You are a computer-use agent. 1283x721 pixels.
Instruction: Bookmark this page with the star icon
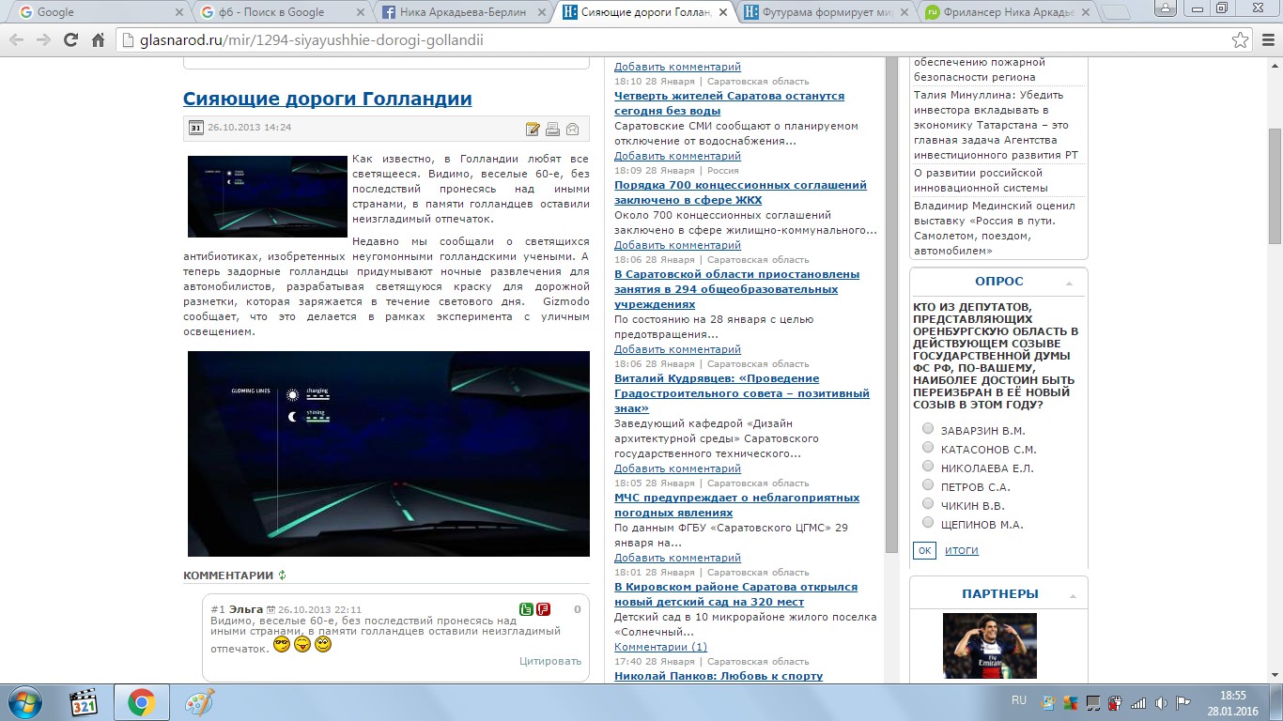[1240, 40]
